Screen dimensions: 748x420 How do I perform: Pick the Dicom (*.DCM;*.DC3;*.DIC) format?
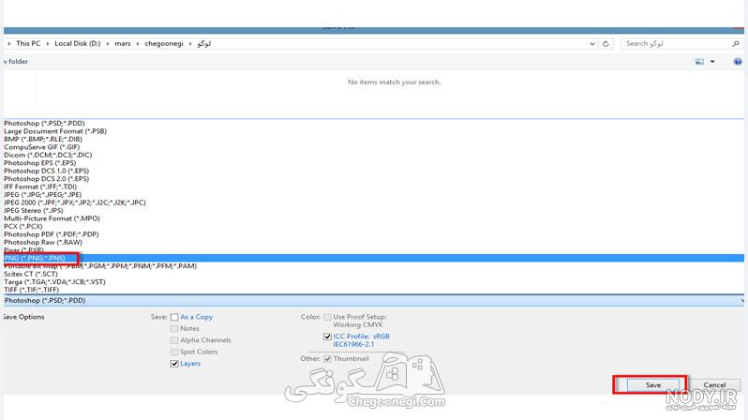pyautogui.click(x=48, y=155)
